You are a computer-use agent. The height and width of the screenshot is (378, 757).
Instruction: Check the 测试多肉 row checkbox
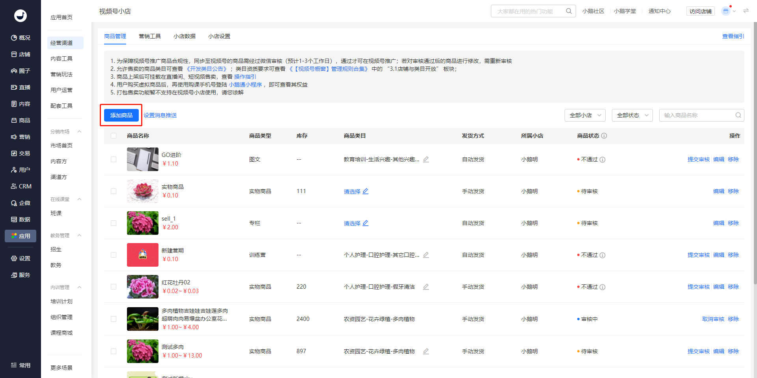[x=114, y=351]
